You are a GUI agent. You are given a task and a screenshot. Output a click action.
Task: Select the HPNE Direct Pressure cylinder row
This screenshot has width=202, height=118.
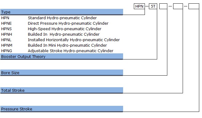(55, 23)
